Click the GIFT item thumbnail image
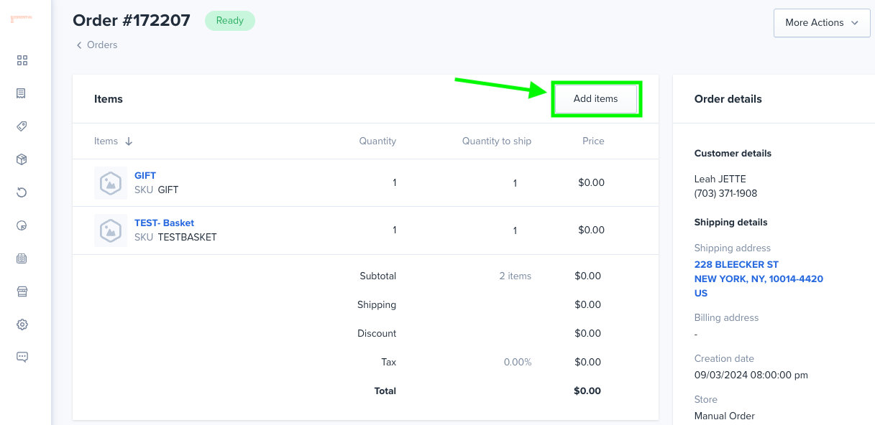Screen dimensions: 875x425 [x=111, y=183]
